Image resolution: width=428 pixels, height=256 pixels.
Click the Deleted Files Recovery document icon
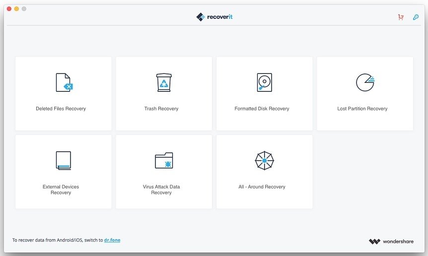tap(64, 82)
